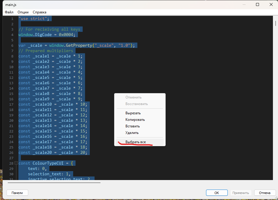Open the Панели button
This screenshot has height=200, width=278.
[17, 193]
